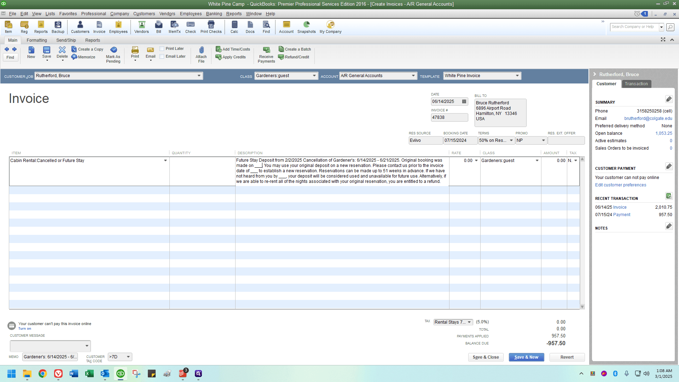Expand the Customer:Job dropdown

point(199,76)
